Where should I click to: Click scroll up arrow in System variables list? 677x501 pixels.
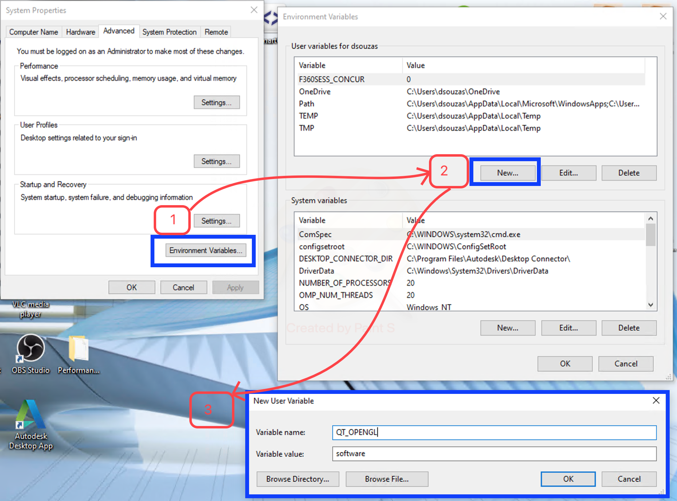(x=650, y=218)
